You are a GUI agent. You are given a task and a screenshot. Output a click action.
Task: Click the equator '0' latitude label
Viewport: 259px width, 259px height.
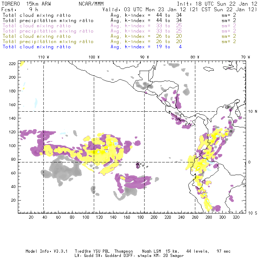click(x=250, y=162)
